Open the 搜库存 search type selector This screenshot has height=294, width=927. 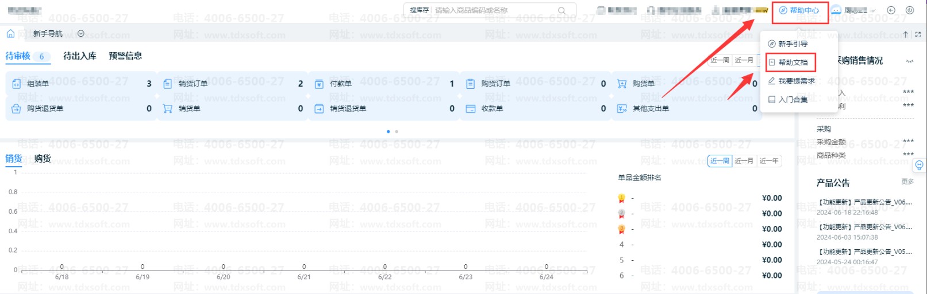tap(419, 10)
